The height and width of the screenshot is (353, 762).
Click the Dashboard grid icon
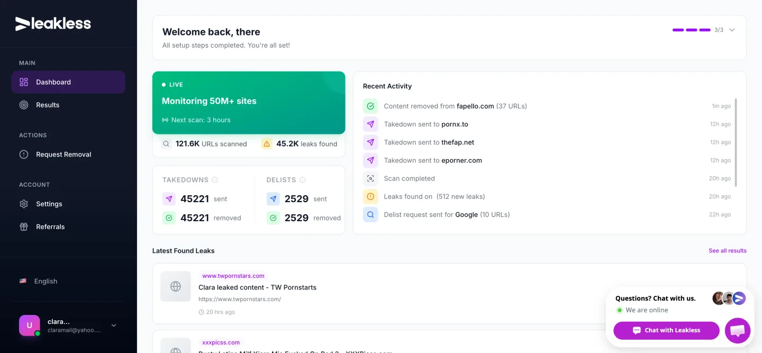tap(24, 82)
